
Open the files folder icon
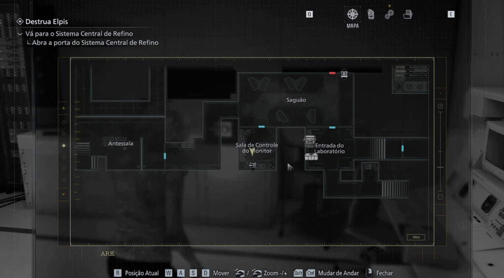tap(408, 15)
